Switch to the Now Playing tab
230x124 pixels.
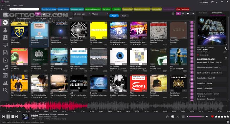(217, 13)
